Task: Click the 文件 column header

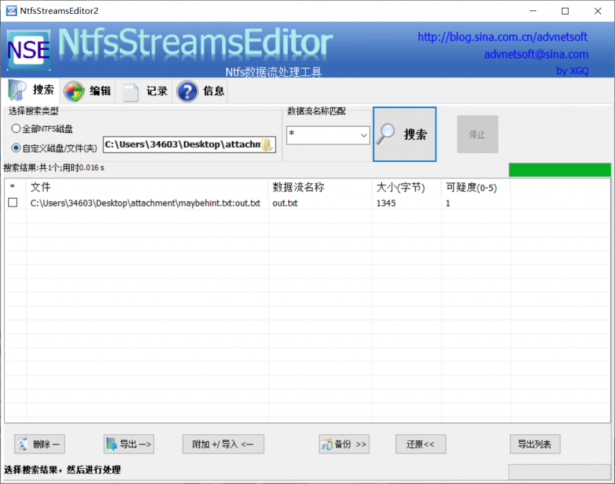Action: [x=147, y=187]
